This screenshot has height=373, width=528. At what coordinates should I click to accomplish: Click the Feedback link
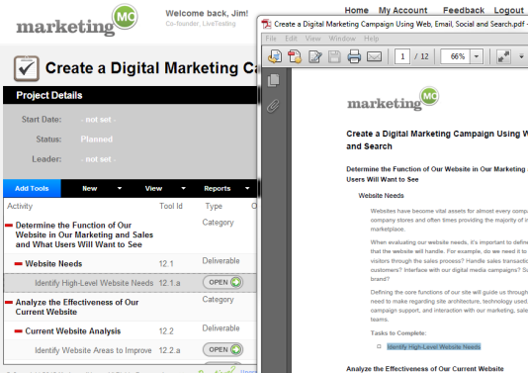pos(464,11)
